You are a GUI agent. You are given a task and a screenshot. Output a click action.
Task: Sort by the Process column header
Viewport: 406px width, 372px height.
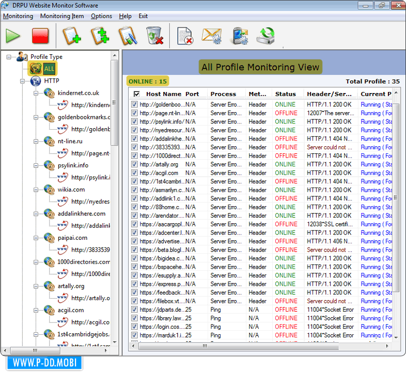point(226,94)
